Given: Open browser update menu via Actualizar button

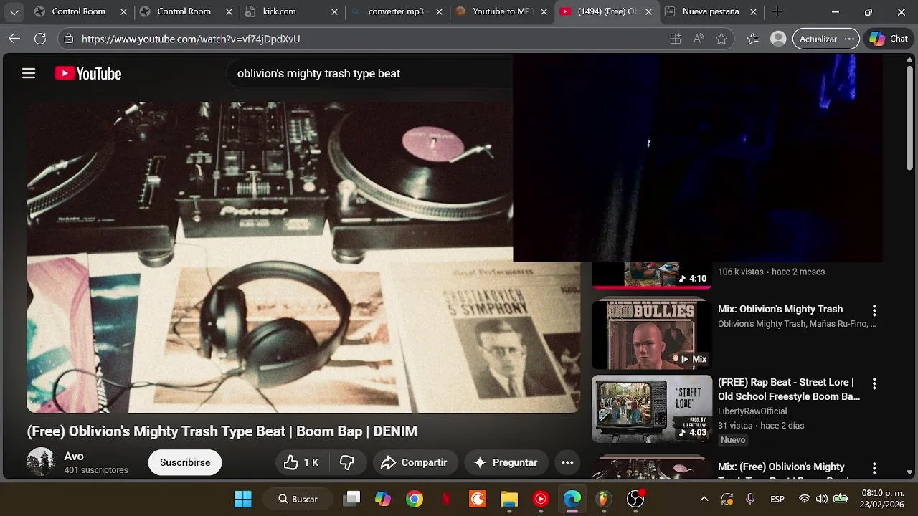Looking at the screenshot, I should [x=826, y=39].
